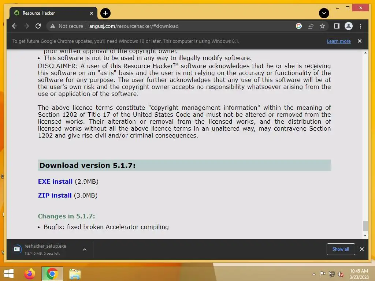Close the downloads bar
Screen dimensions: 375x281
[361, 249]
